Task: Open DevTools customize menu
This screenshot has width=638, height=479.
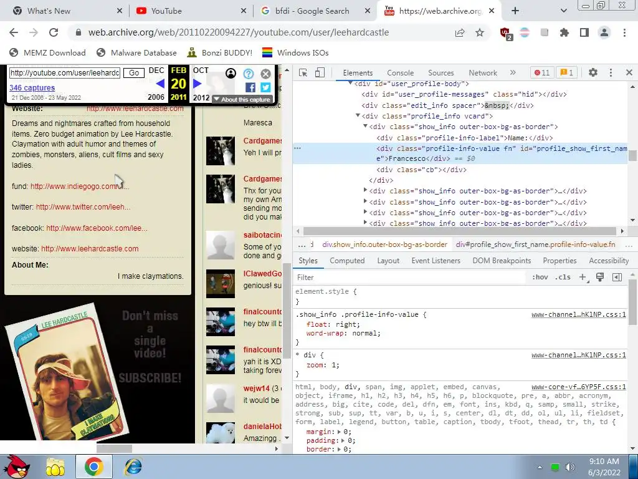Action: 611,72
